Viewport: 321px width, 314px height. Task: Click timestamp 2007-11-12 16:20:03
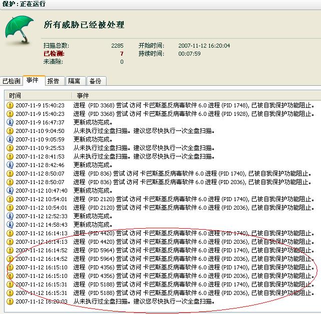coord(42,301)
